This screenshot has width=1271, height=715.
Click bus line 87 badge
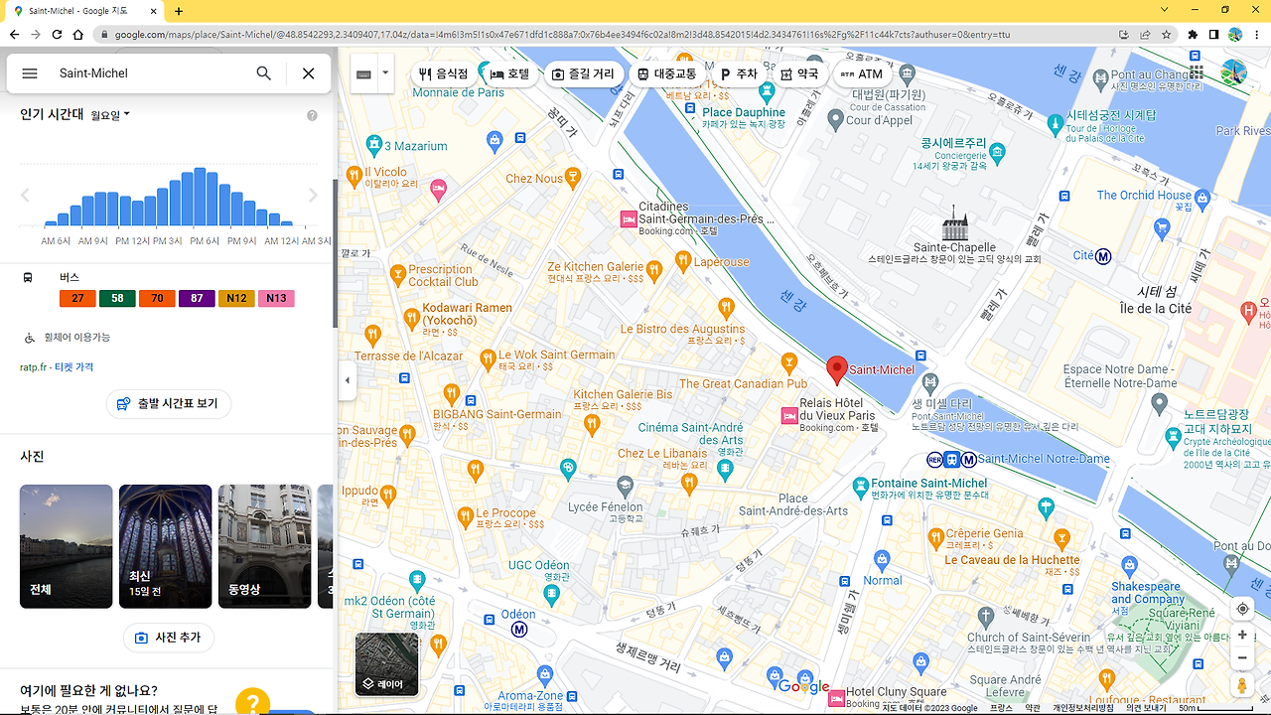tap(197, 298)
